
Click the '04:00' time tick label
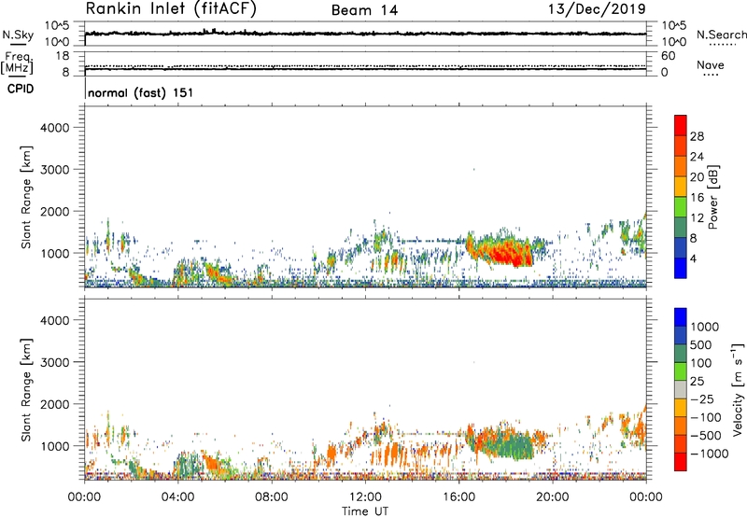point(177,497)
